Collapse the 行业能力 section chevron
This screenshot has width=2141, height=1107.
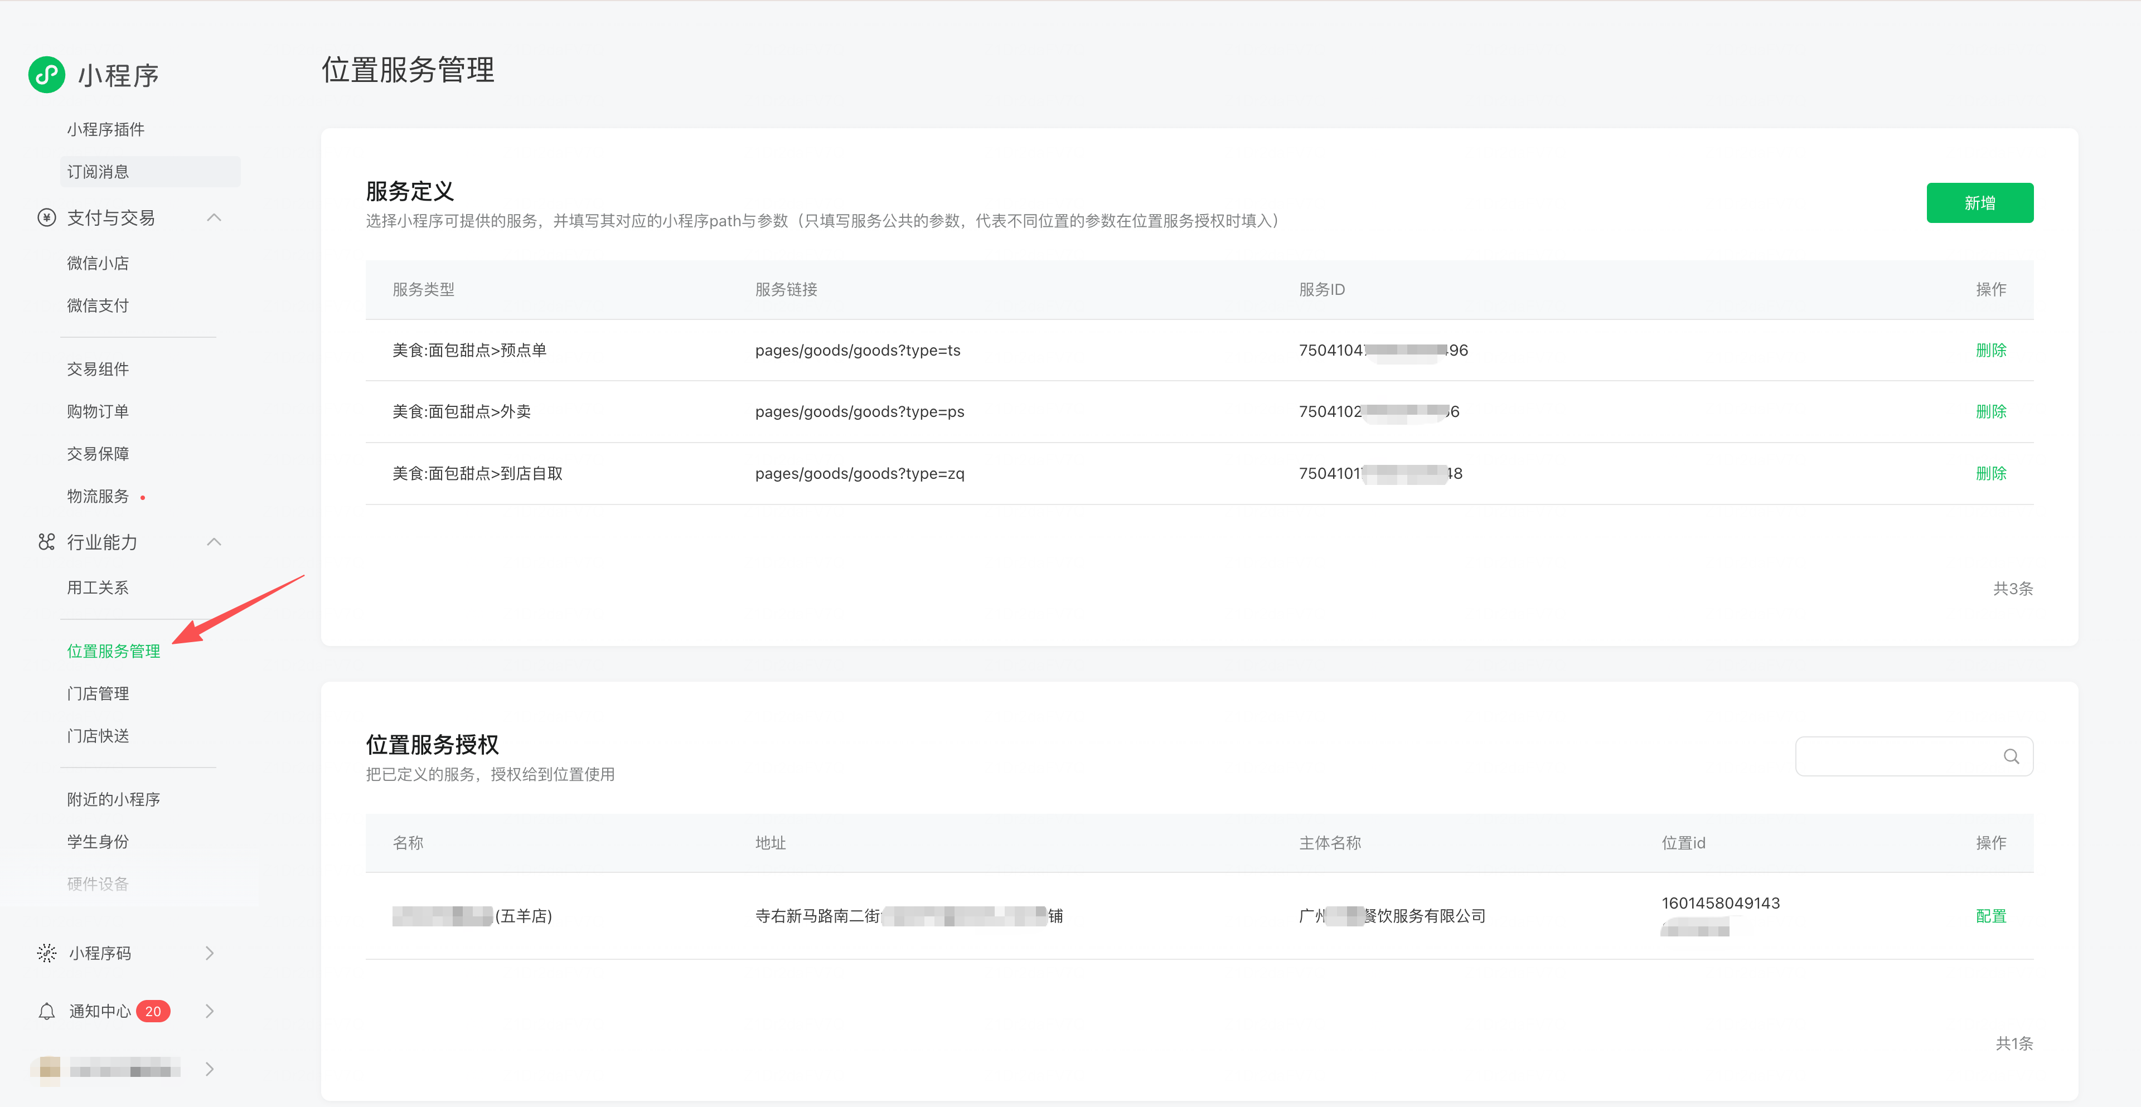[214, 542]
